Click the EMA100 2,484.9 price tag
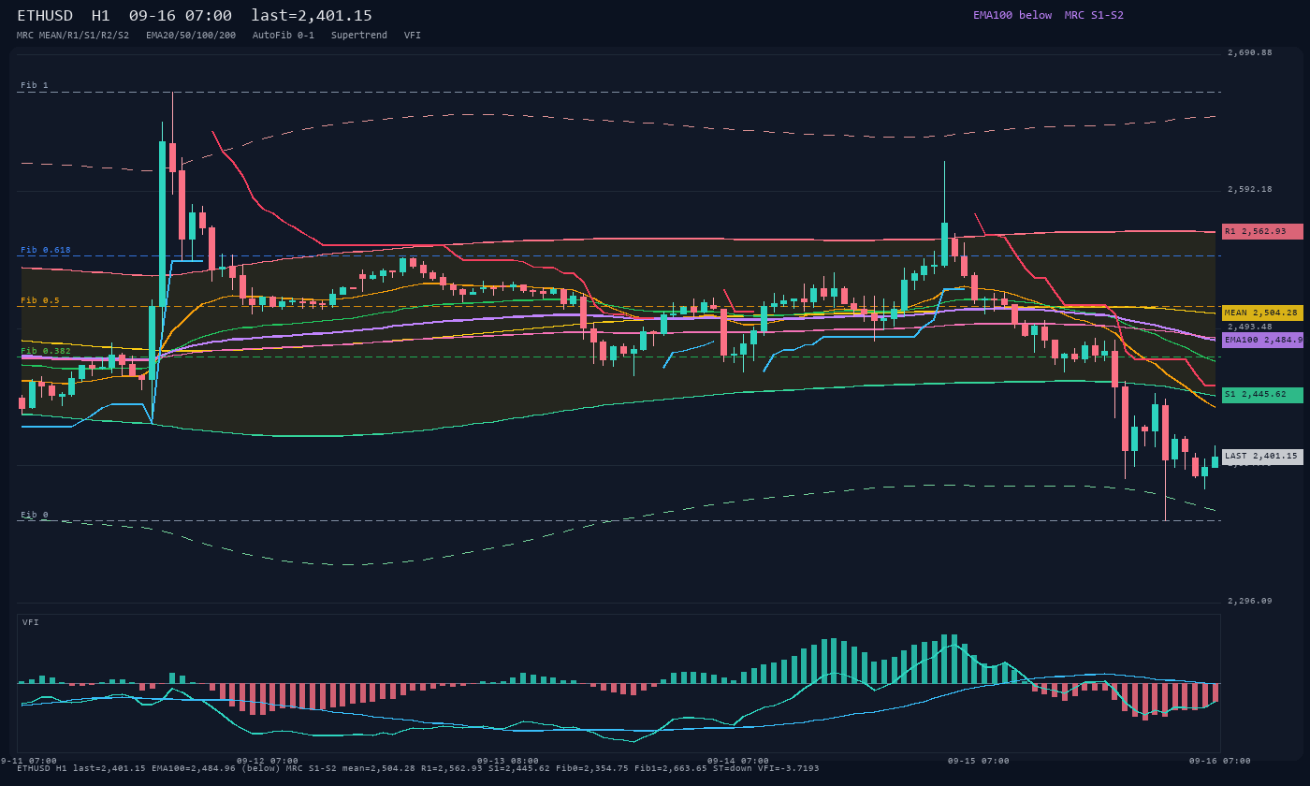This screenshot has height=786, width=1310. coord(1262,340)
